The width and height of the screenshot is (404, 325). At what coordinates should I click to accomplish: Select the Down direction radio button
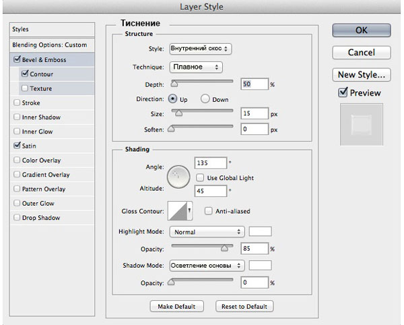click(x=205, y=99)
